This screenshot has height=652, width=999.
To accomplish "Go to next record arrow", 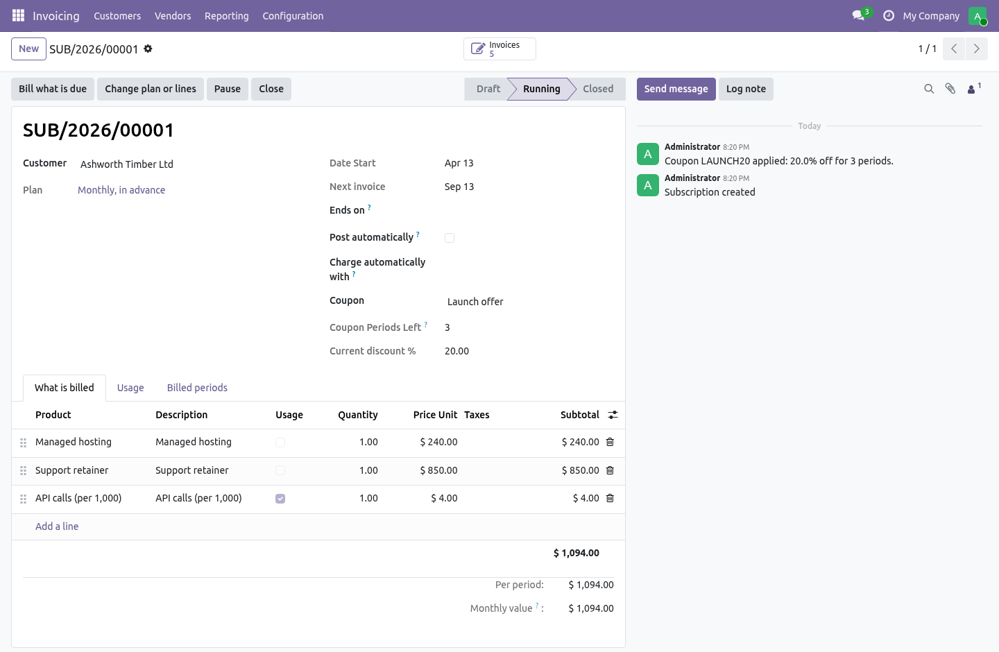I will (976, 49).
